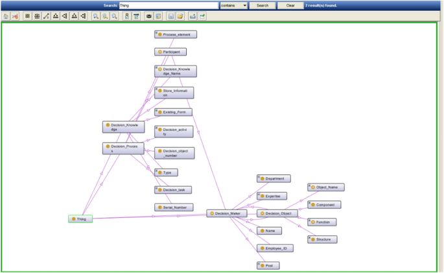Click the first magnifier zoom icon
444x273 pixels.
tap(95, 16)
